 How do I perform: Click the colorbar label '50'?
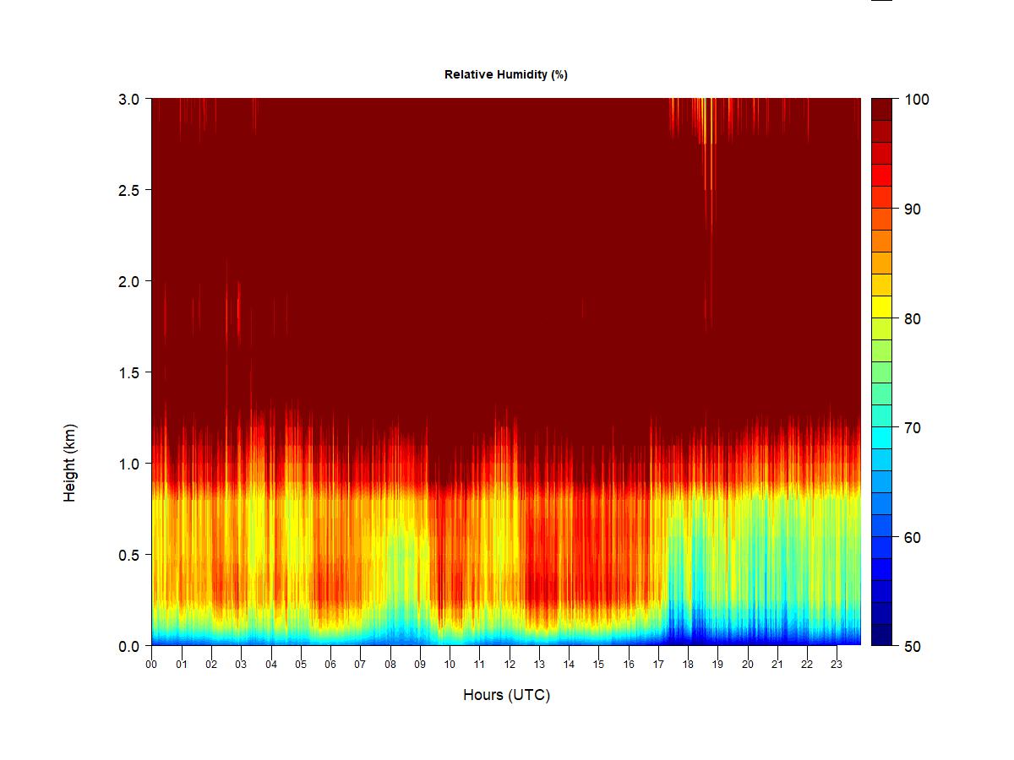tap(913, 646)
